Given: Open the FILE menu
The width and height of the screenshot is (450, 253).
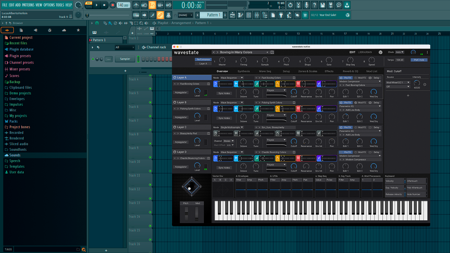Looking at the screenshot, I should [x=5, y=5].
